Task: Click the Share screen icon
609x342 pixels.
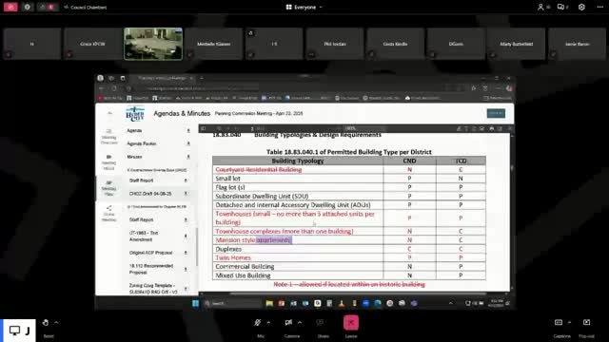Action: coord(320,323)
